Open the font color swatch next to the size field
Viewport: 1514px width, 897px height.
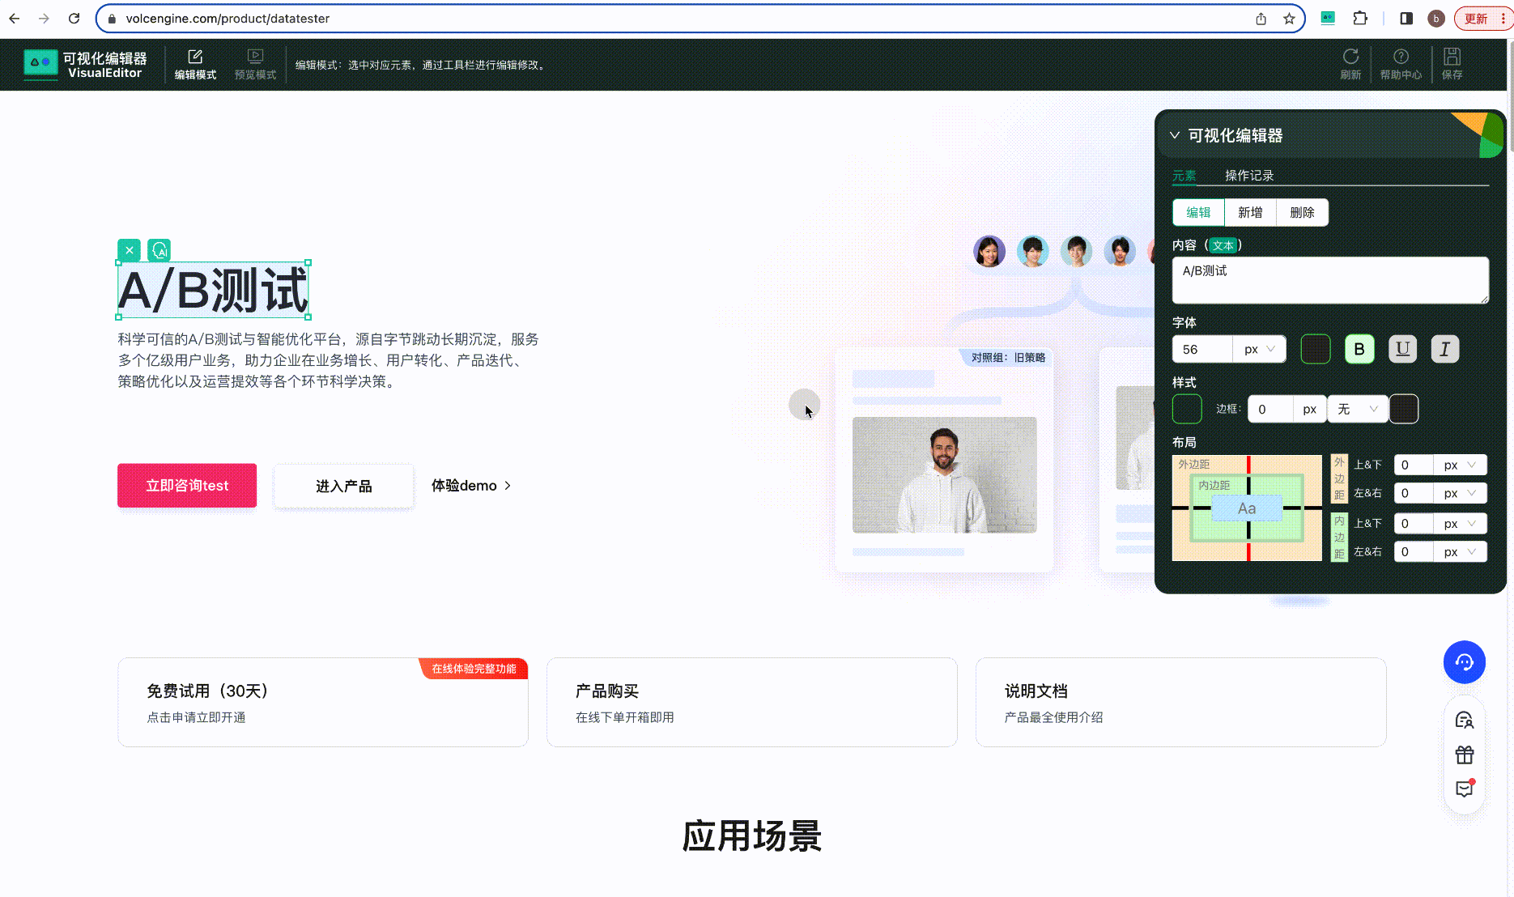tap(1315, 349)
